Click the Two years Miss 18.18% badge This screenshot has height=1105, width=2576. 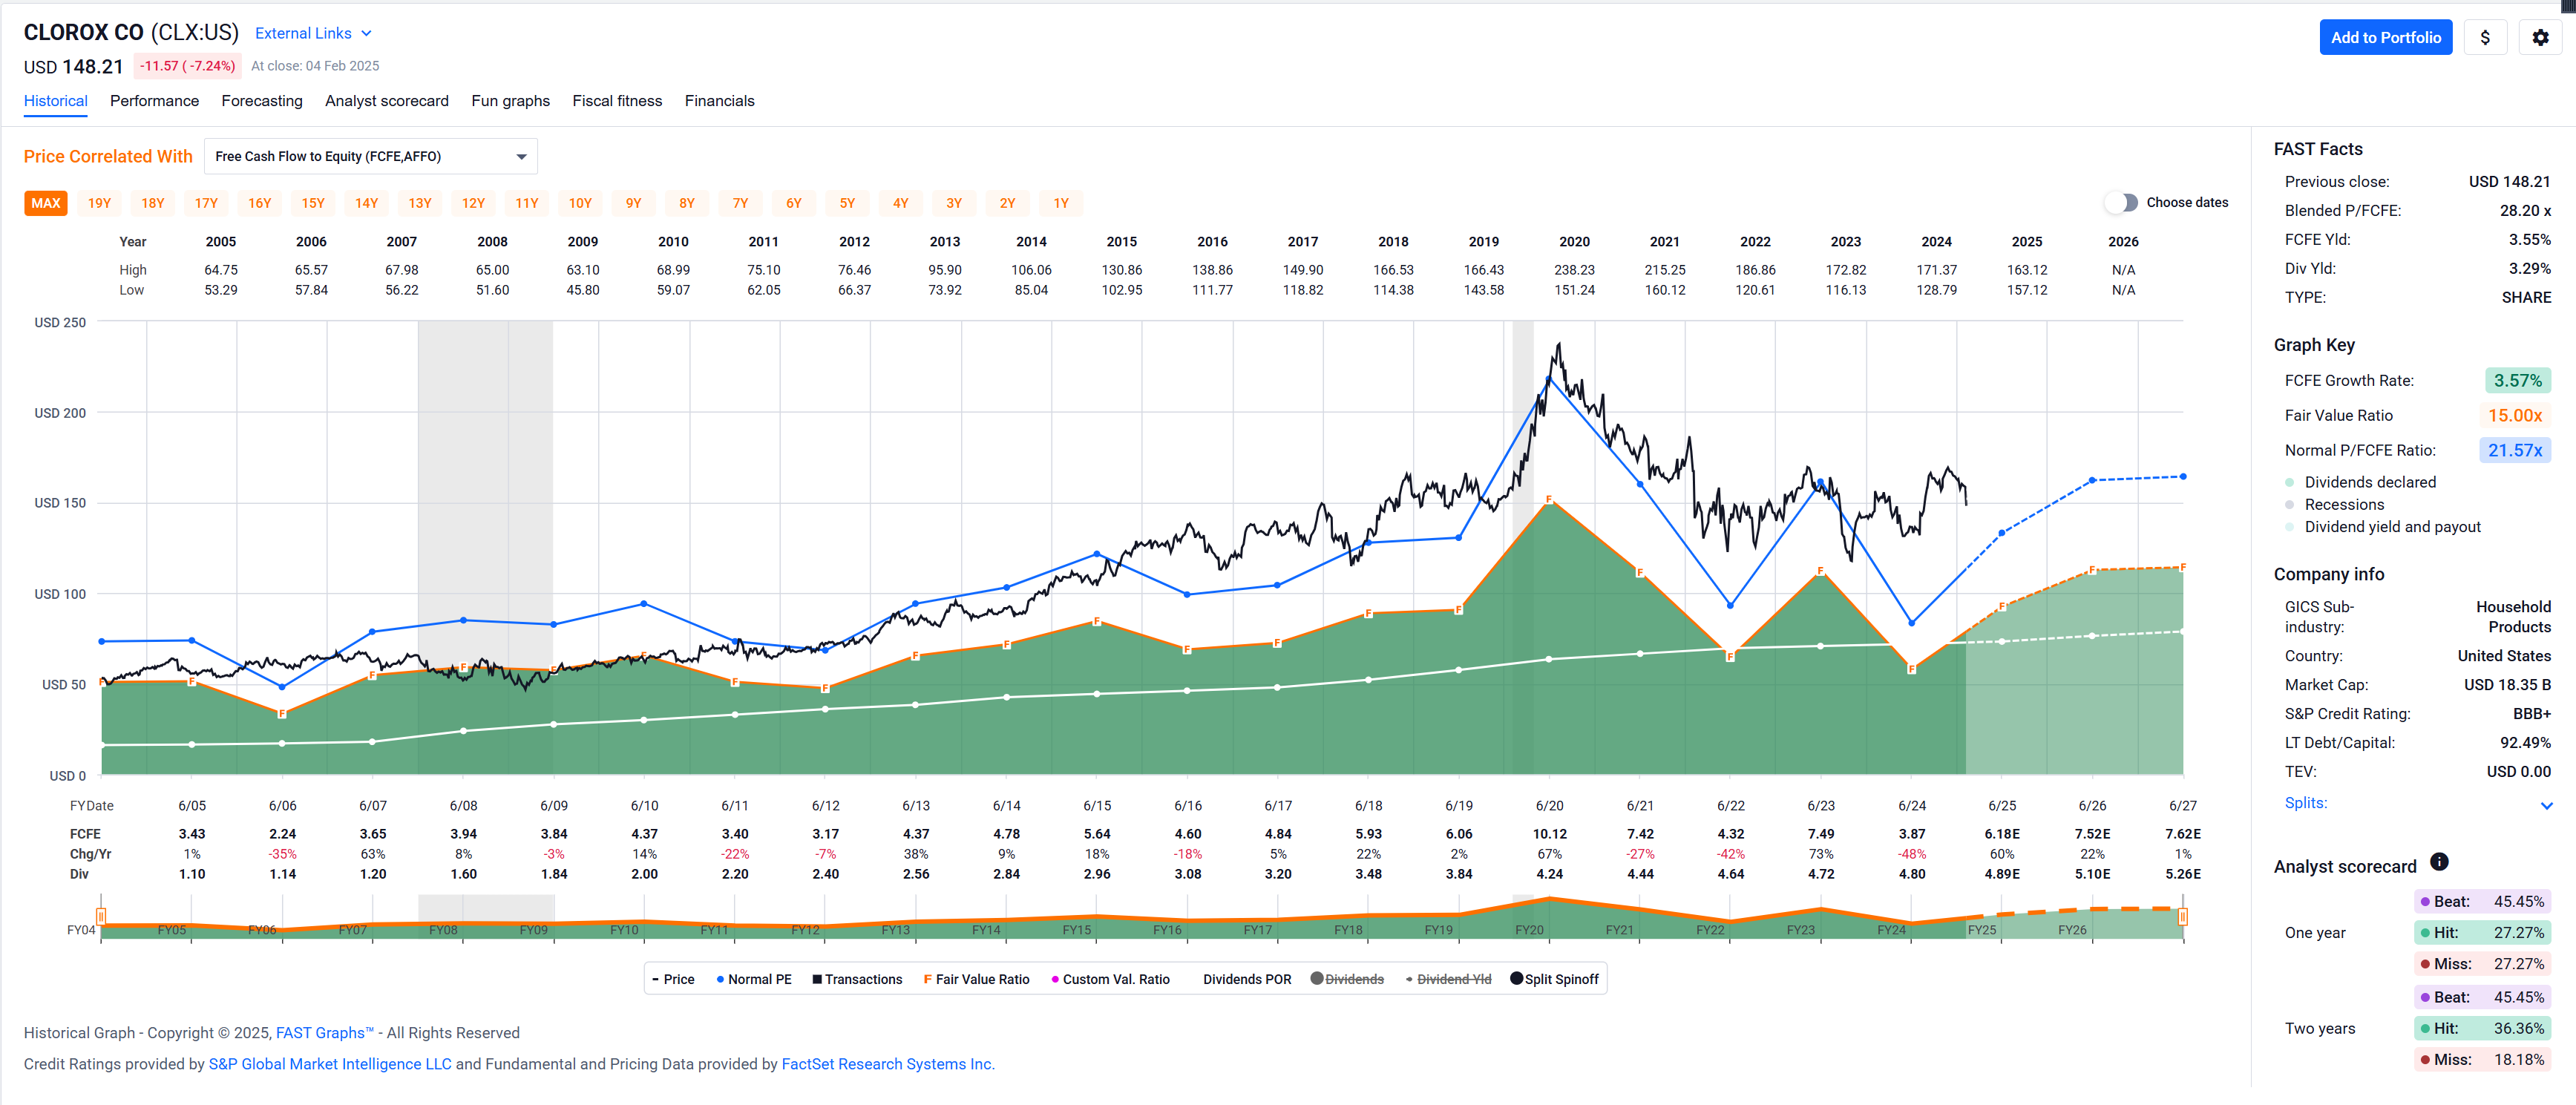[x=2482, y=1060]
